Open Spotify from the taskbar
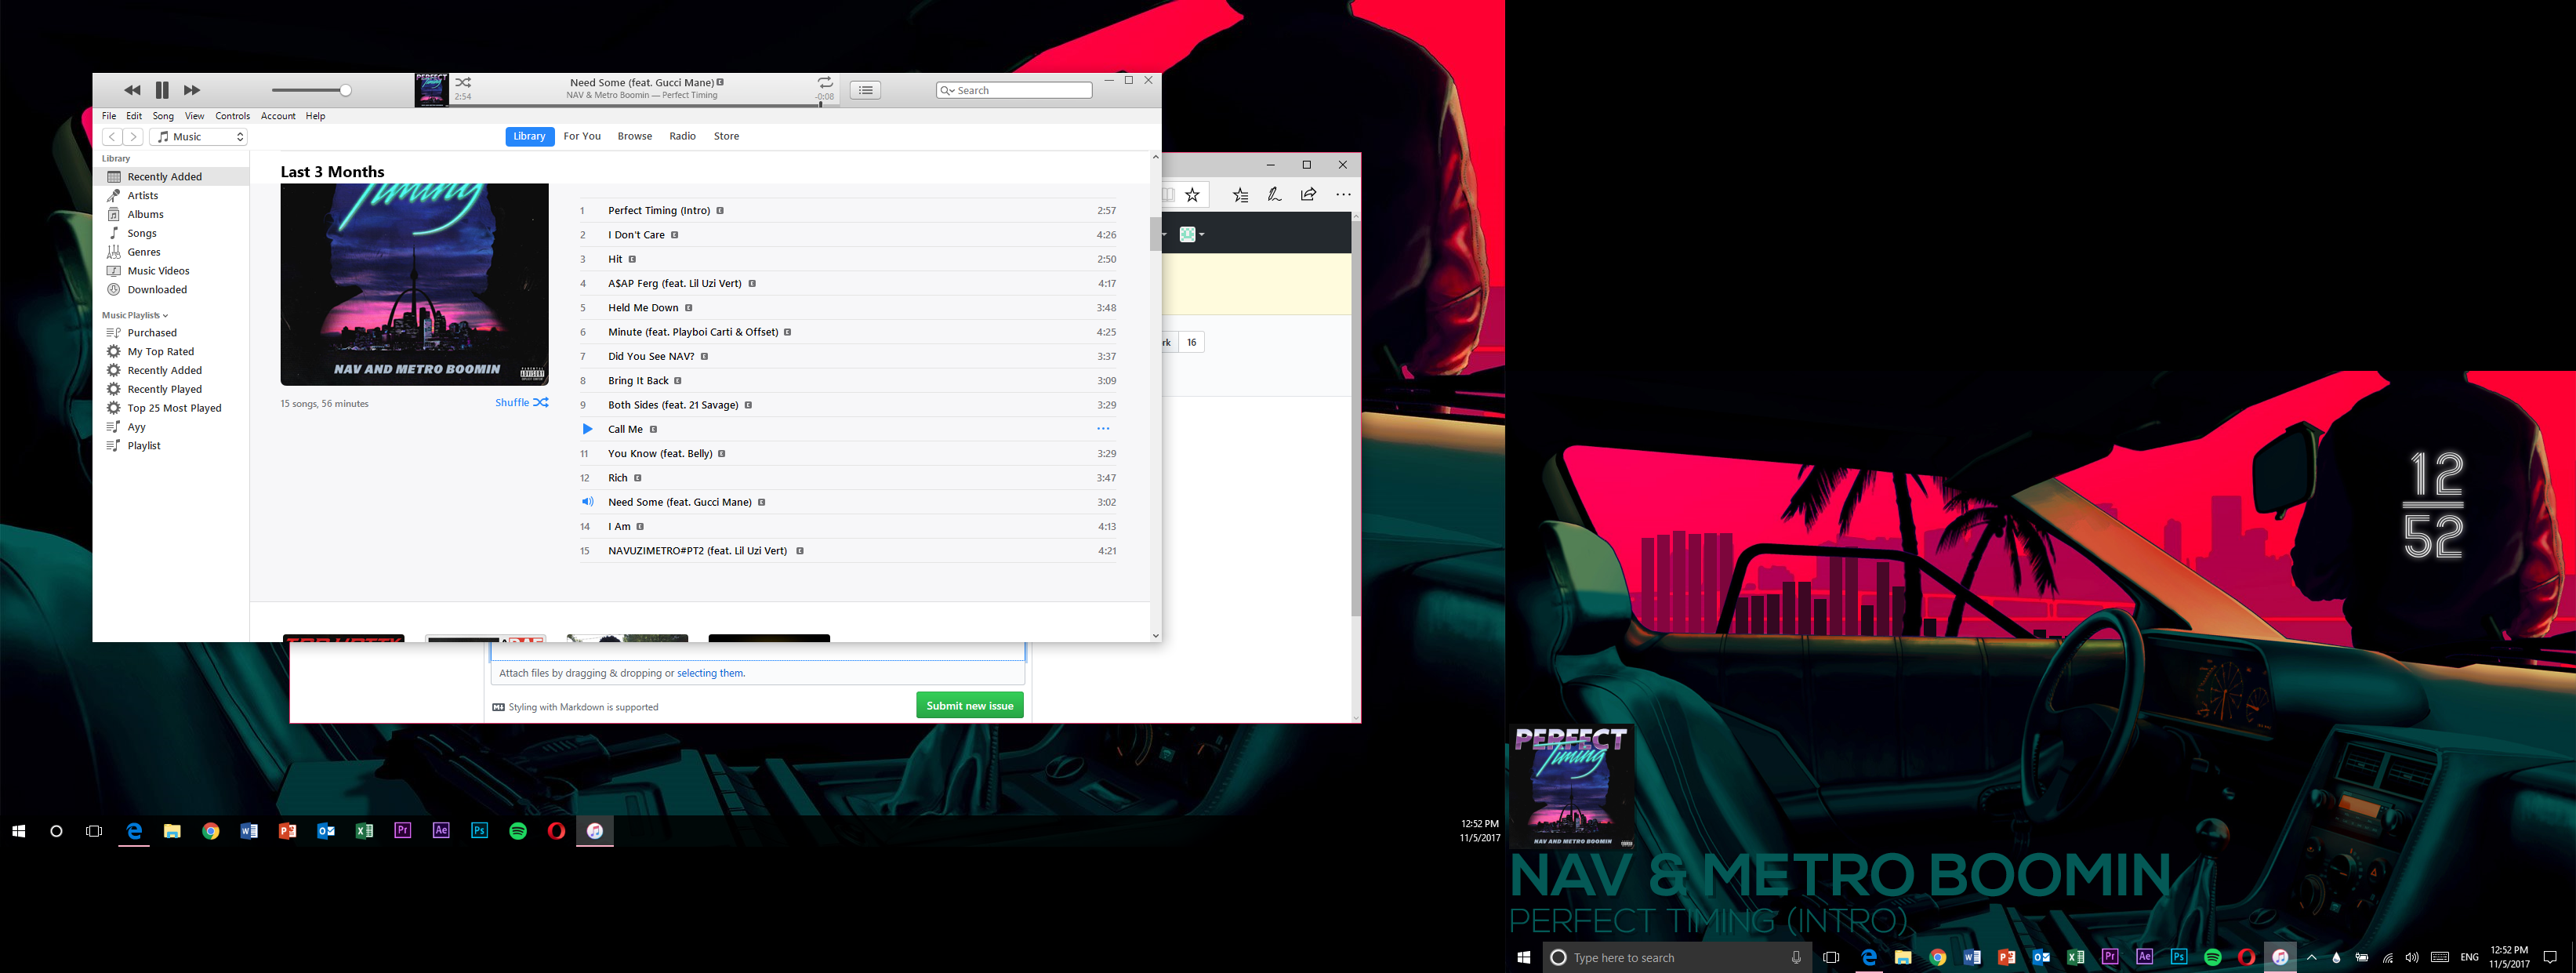Viewport: 2576px width, 973px height. tap(518, 830)
